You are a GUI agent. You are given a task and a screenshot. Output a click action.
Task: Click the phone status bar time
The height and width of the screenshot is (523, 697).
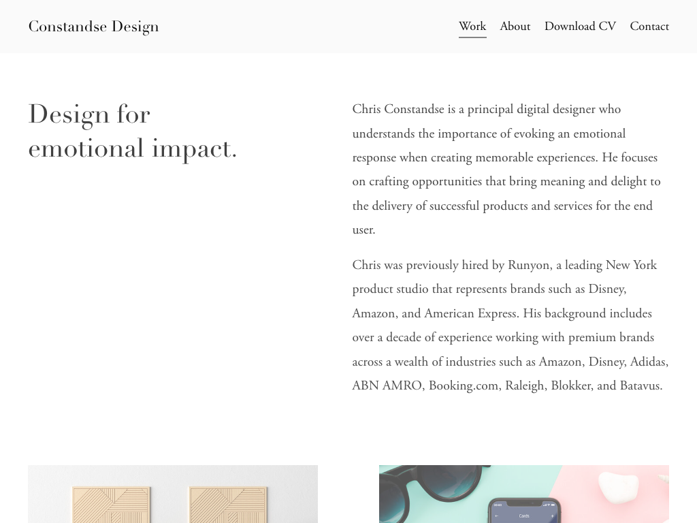[498, 505]
